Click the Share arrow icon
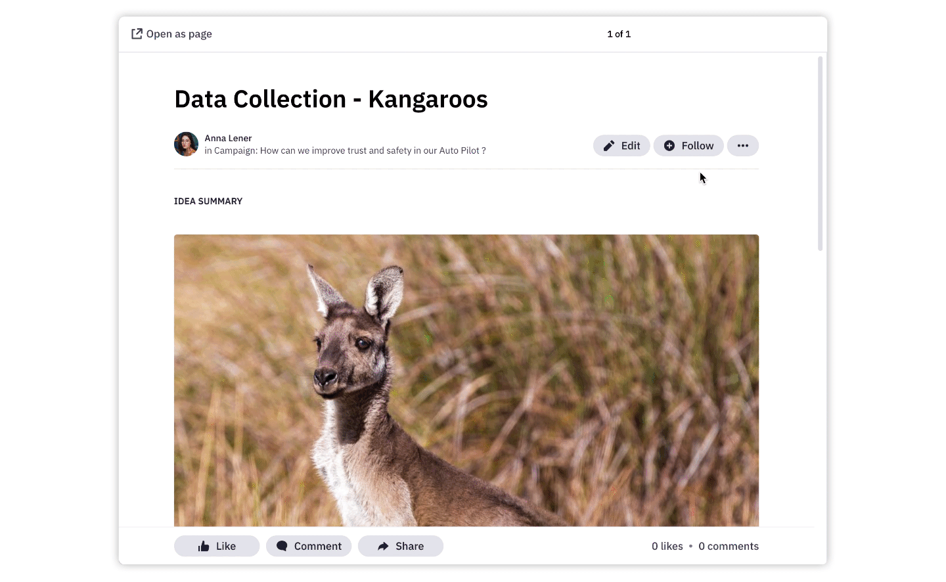946x582 pixels. (x=383, y=547)
